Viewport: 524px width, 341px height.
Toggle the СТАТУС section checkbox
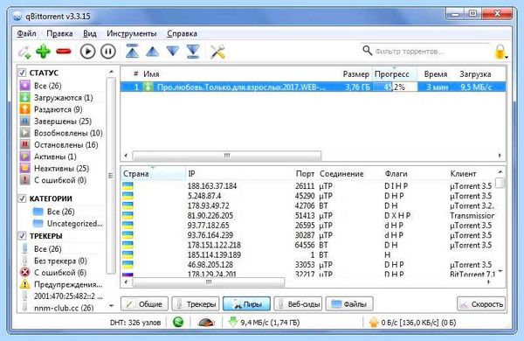click(x=22, y=73)
